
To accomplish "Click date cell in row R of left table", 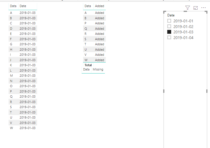I will tap(27, 102).
